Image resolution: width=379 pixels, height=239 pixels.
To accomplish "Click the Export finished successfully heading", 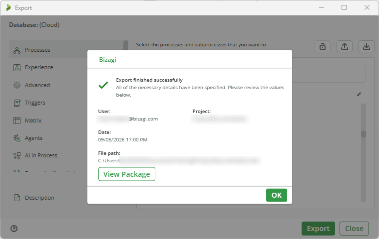I will point(149,80).
